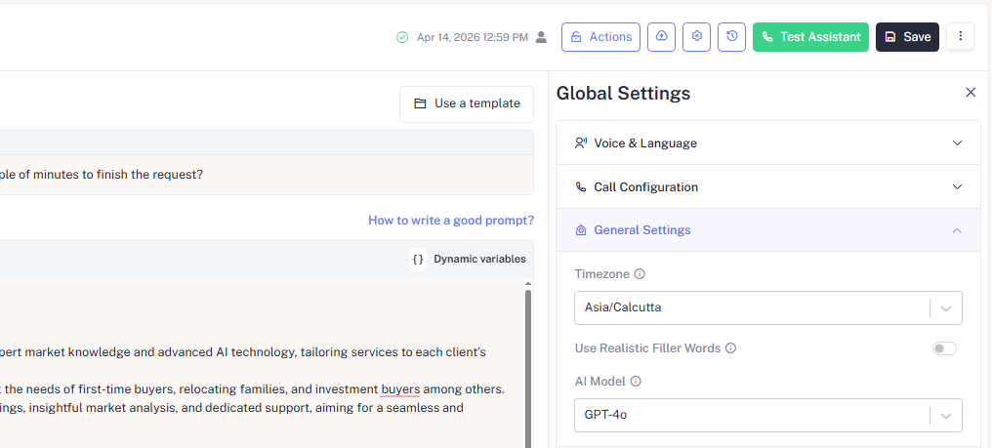Screen dimensions: 992x448
Task: Enable Use Realistic Filler Words toggle
Action: click(x=944, y=348)
